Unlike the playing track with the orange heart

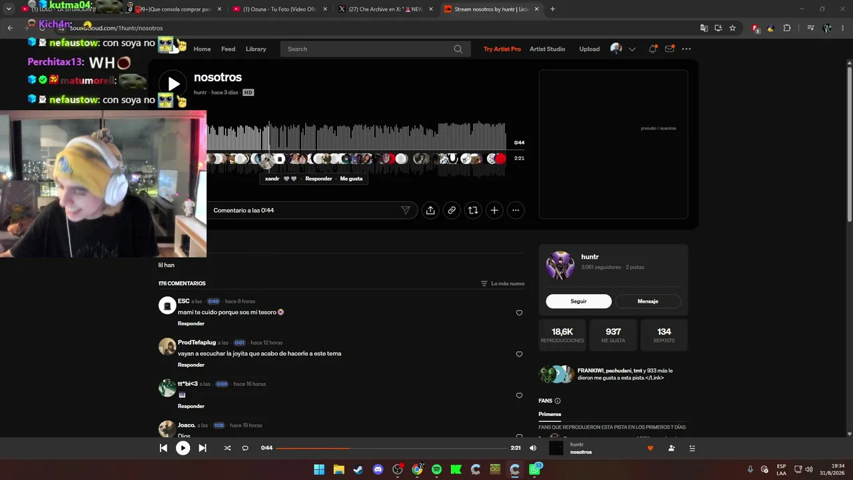click(650, 448)
